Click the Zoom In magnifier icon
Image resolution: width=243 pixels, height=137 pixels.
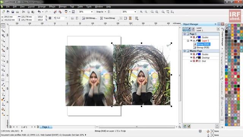coord(141,12)
